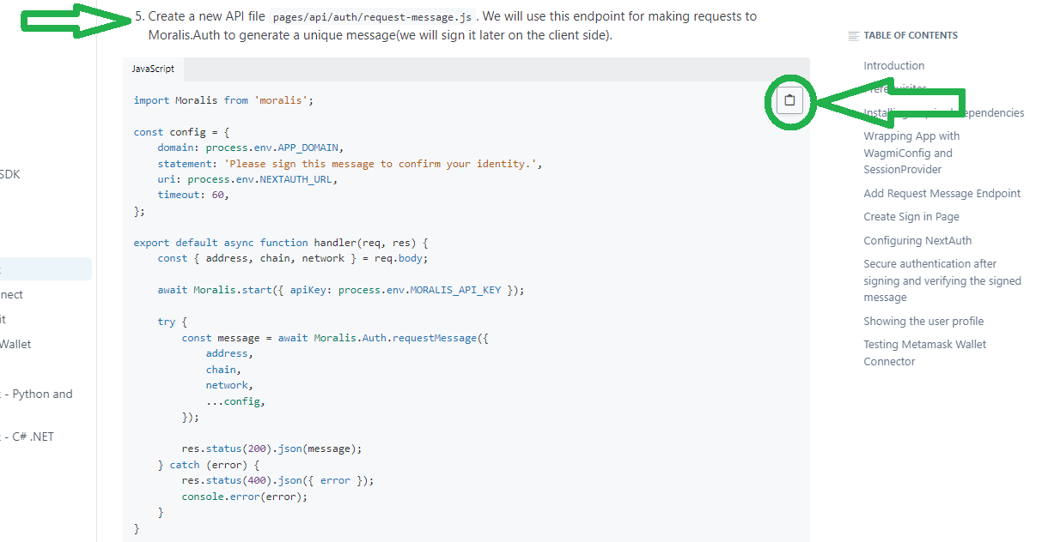This screenshot has height=542, width=1042.
Task: Select the sidebar entry ending in Wallet
Action: [16, 344]
